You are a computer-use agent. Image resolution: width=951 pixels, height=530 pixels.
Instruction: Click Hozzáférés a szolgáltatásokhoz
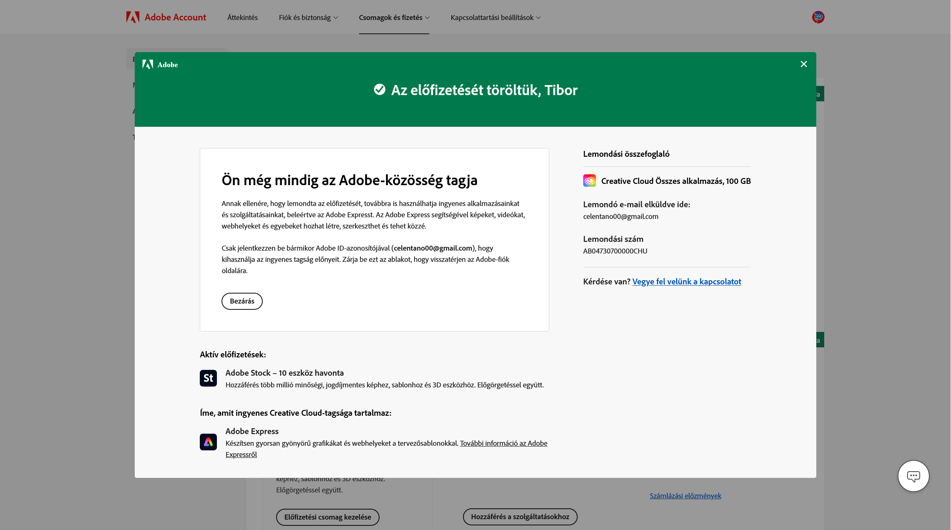[520, 517]
